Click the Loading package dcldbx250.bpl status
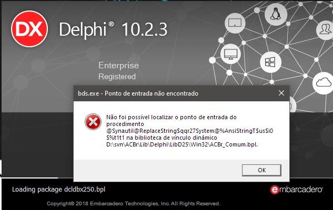The width and height of the screenshot is (333, 210). point(58,190)
